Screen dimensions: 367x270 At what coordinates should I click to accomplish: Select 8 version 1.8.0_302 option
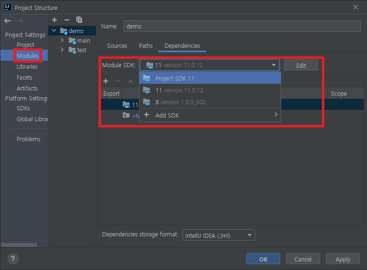click(x=210, y=102)
